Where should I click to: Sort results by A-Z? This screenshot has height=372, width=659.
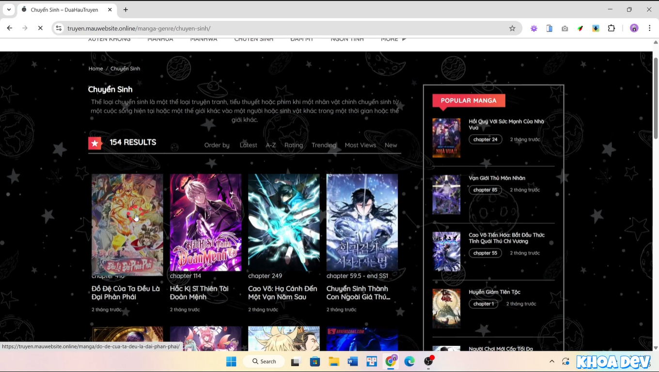pos(271,145)
